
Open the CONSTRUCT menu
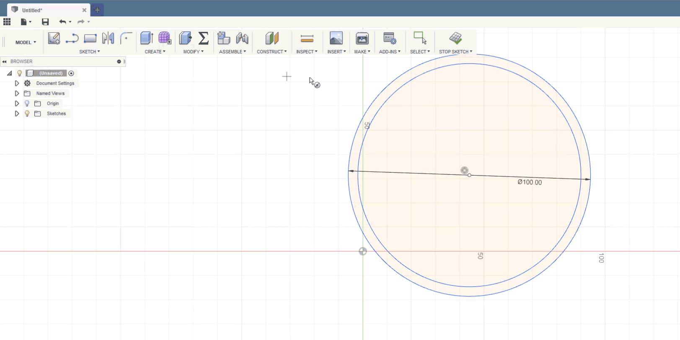[x=272, y=52]
